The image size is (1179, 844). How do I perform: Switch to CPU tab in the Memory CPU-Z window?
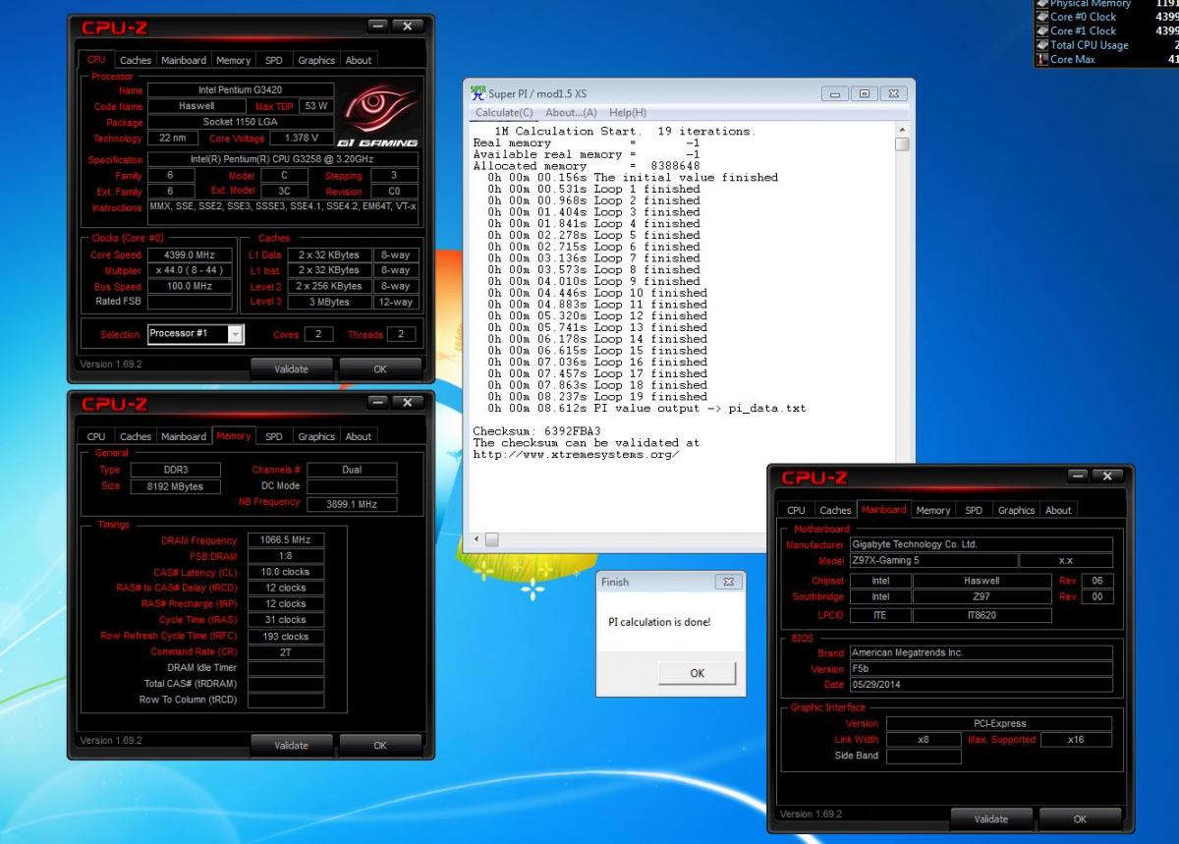coord(96,436)
